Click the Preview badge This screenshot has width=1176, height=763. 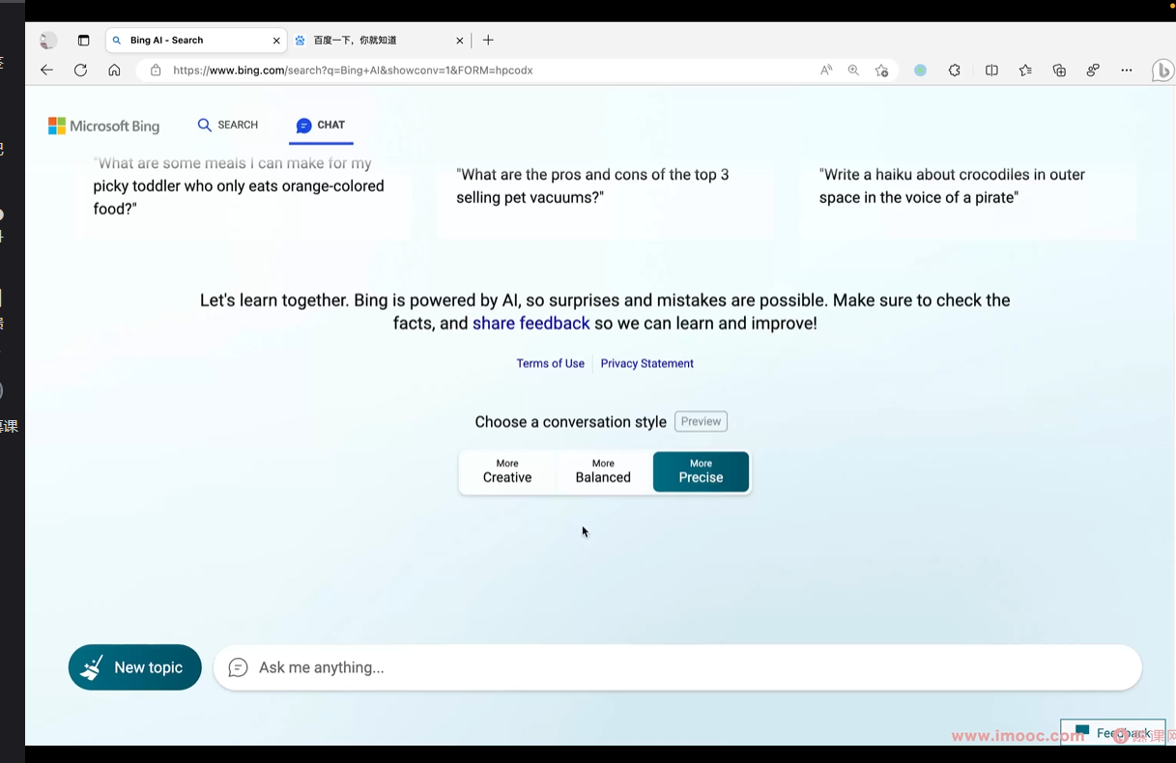coord(701,421)
